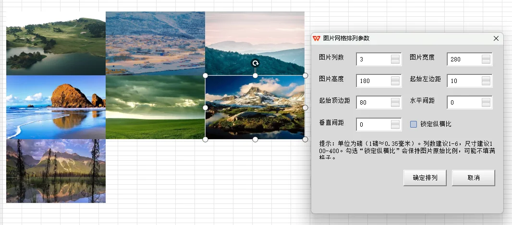
Task: Click top-right corner handle of selected picture
Action: (x=305, y=75)
